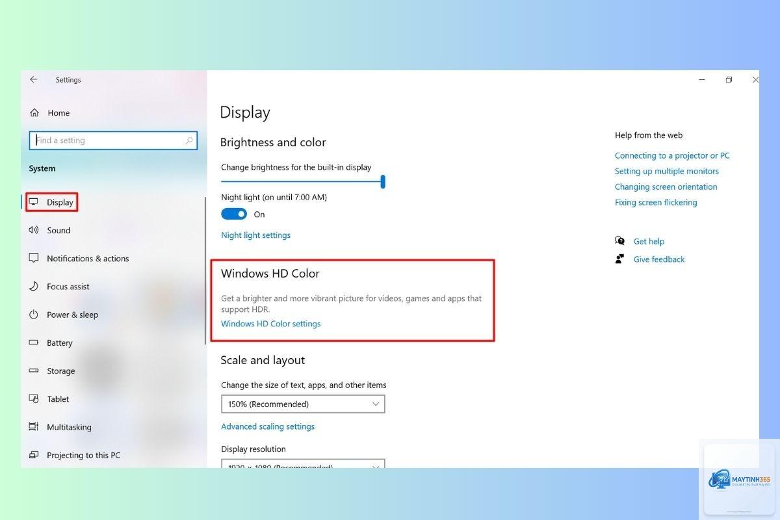780x520 pixels.
Task: Click the Find a setting search box
Action: point(112,140)
